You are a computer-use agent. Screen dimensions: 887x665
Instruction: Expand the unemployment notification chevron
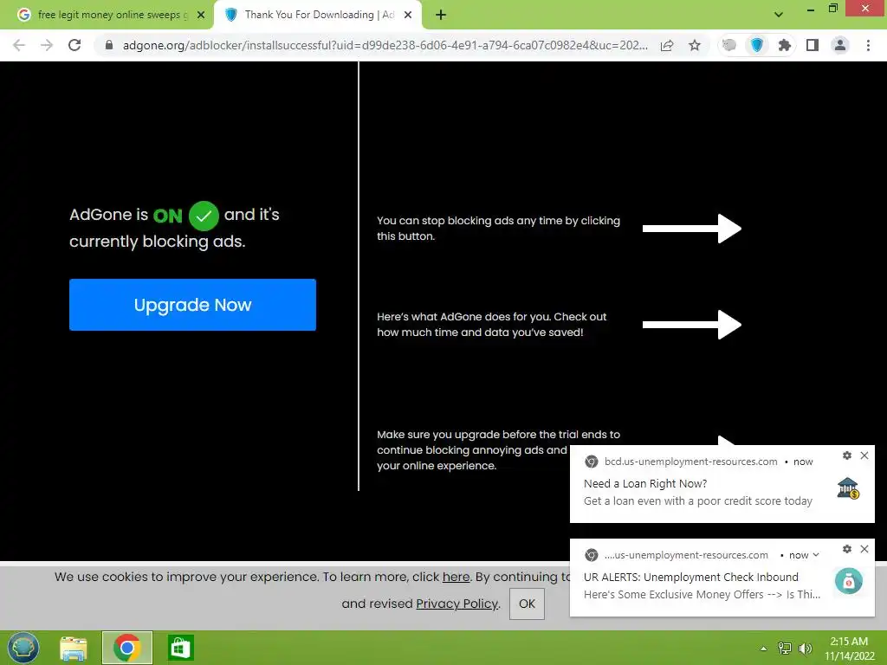(x=816, y=555)
